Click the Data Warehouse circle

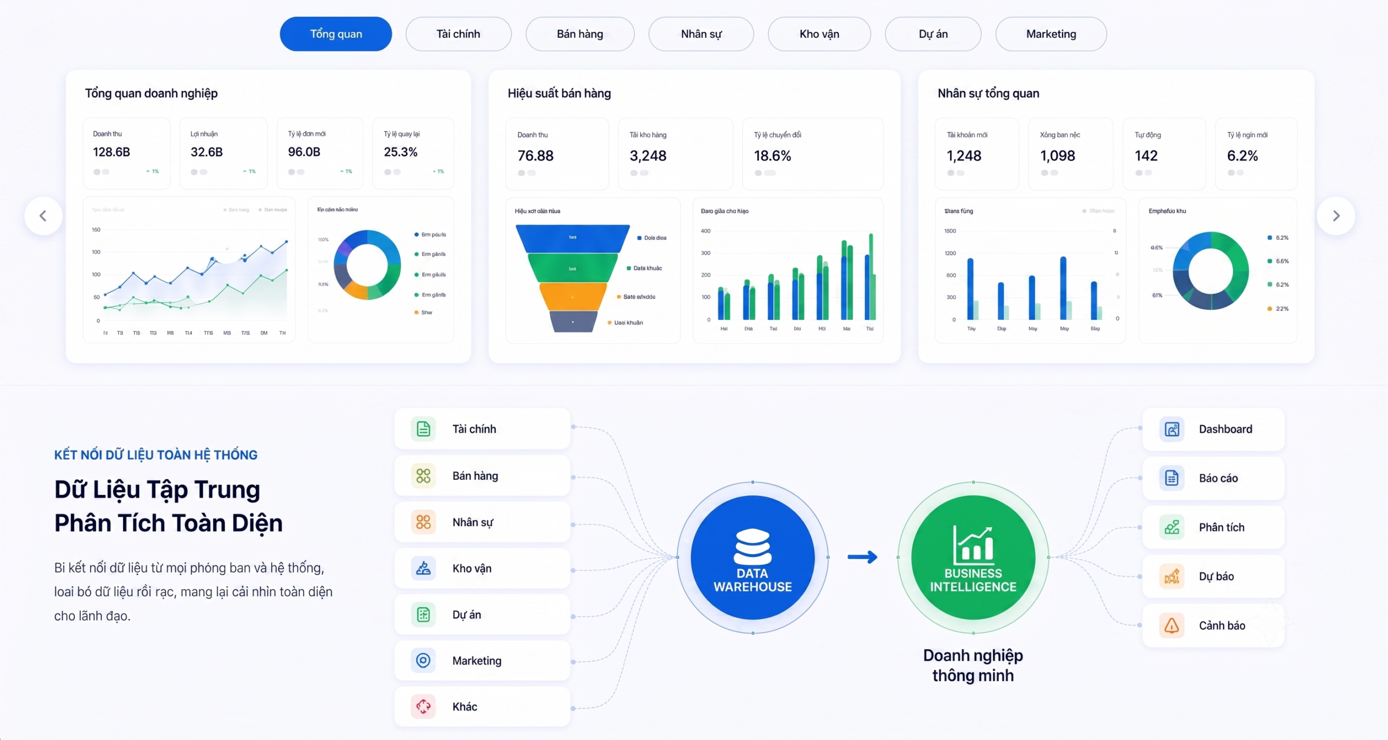click(753, 557)
